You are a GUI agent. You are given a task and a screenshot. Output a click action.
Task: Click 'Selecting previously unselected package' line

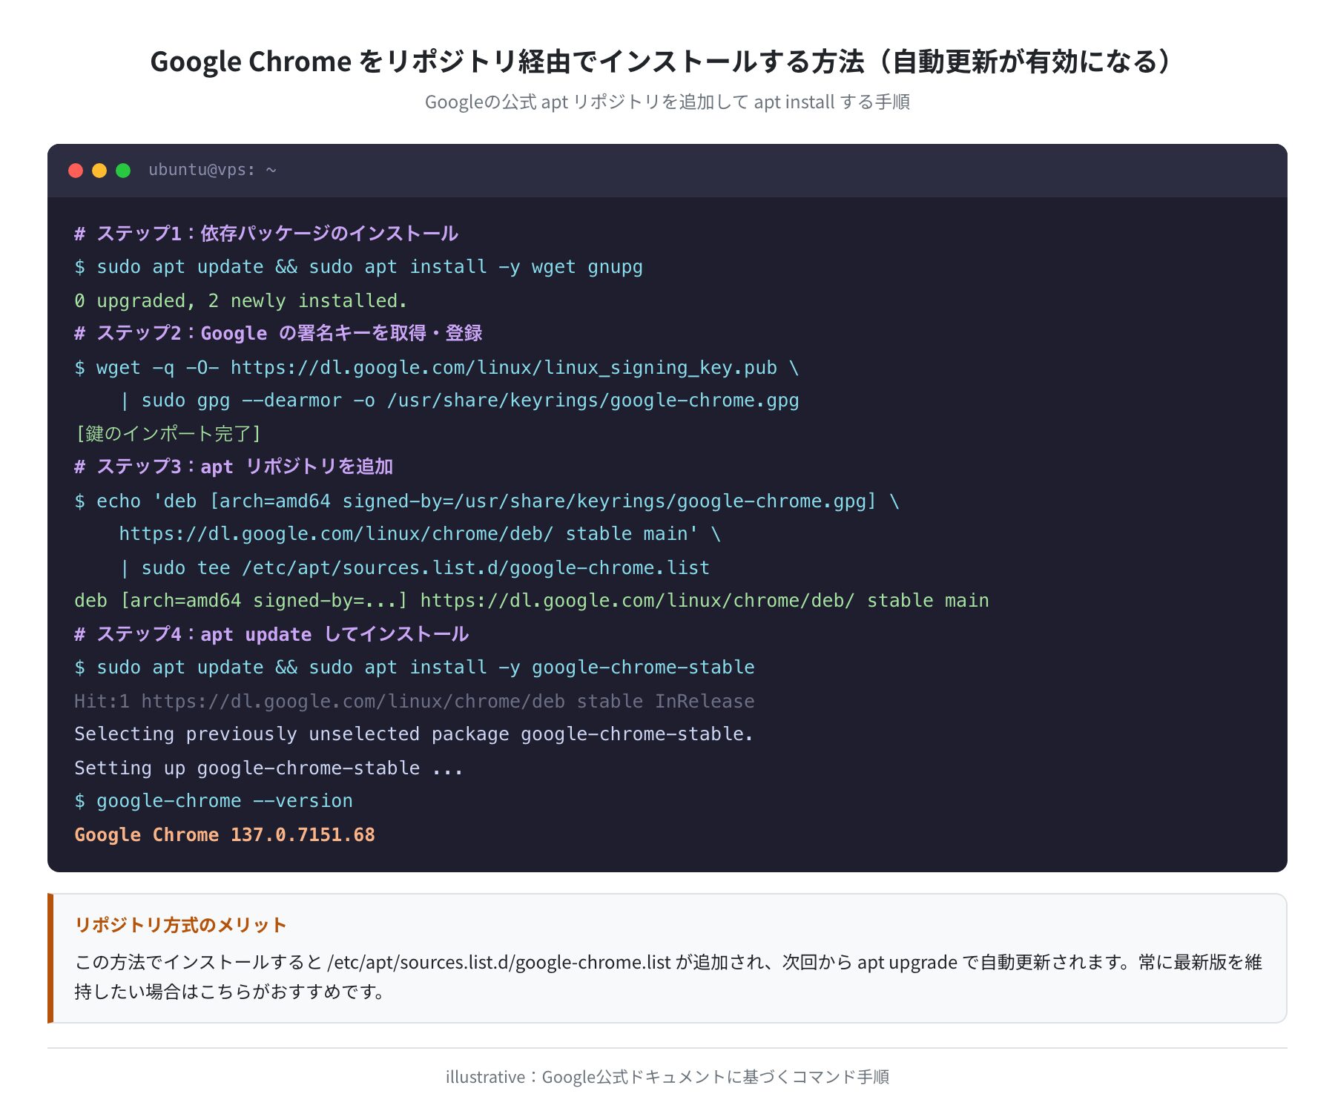pos(414,734)
